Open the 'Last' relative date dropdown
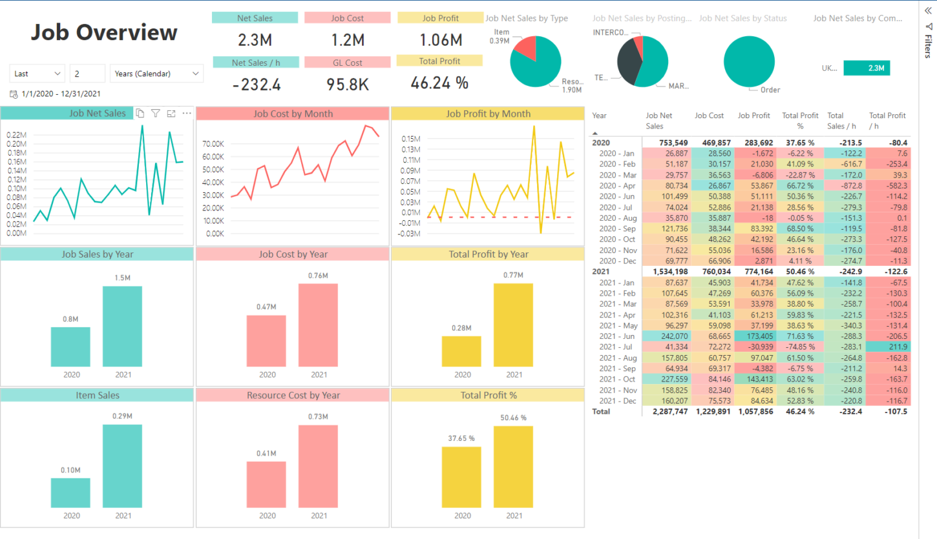This screenshot has width=937, height=539. coord(37,74)
